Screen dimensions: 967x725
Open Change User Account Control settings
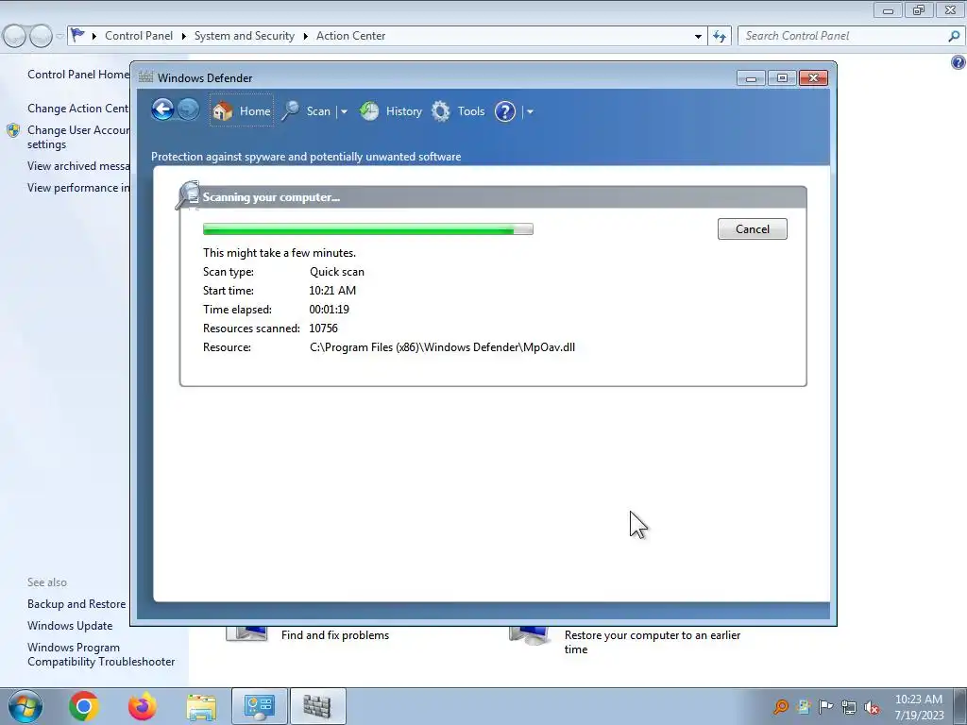(x=78, y=137)
